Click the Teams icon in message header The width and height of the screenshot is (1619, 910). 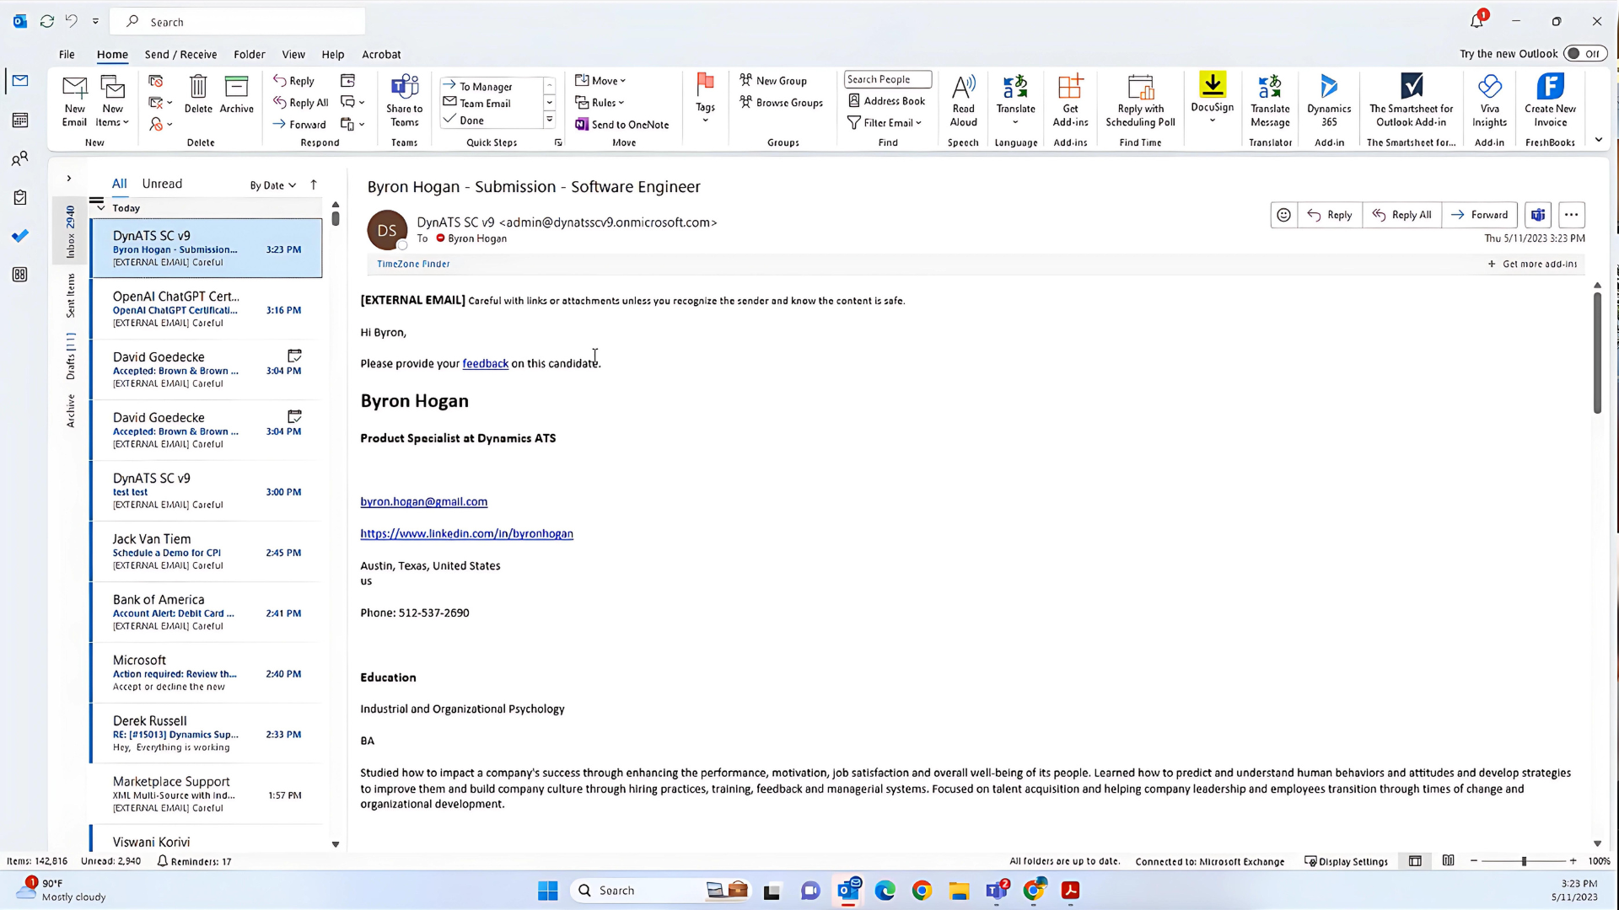[1538, 215]
